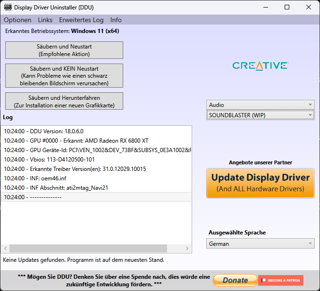This screenshot has height=291, width=320.
Task: Expand the German language dropdown
Action: 261,244
